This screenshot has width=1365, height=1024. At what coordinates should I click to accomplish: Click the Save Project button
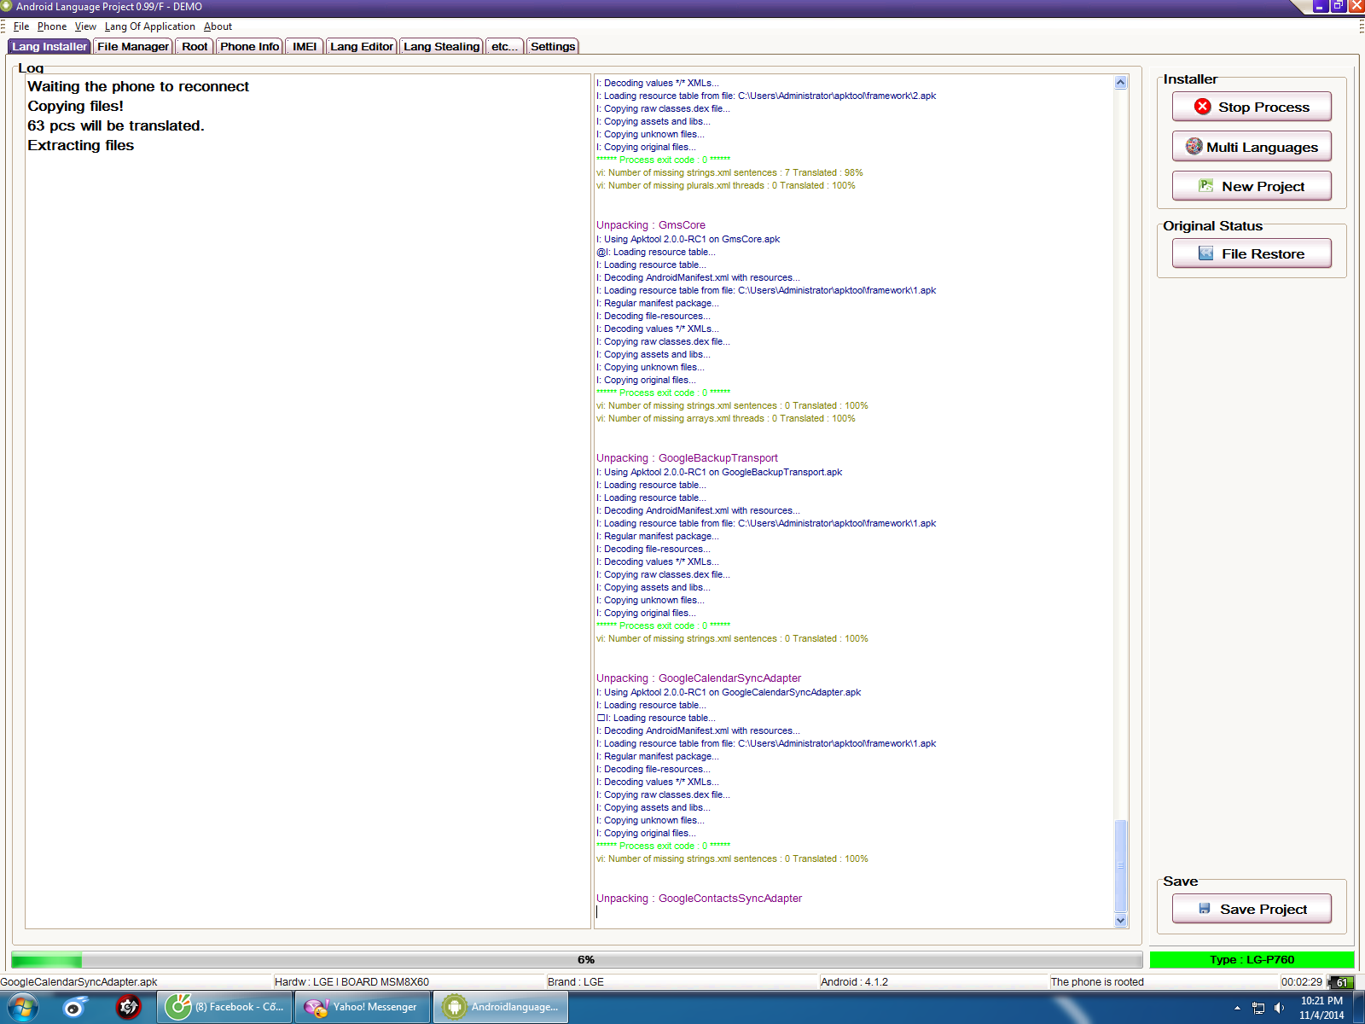pos(1252,909)
